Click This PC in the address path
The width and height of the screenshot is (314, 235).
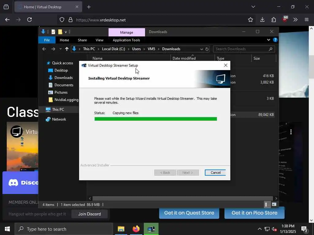point(89,49)
